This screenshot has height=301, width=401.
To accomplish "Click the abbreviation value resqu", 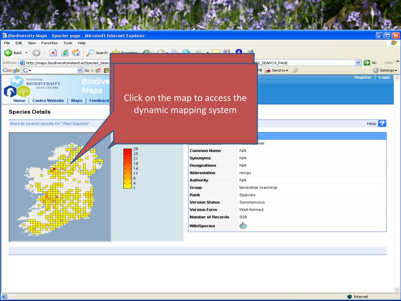I will coord(245,173).
